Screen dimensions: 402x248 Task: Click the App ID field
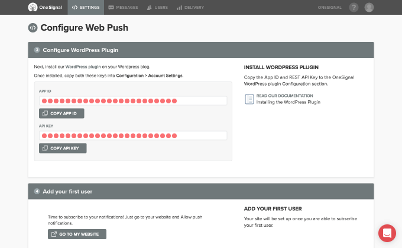pos(133,101)
